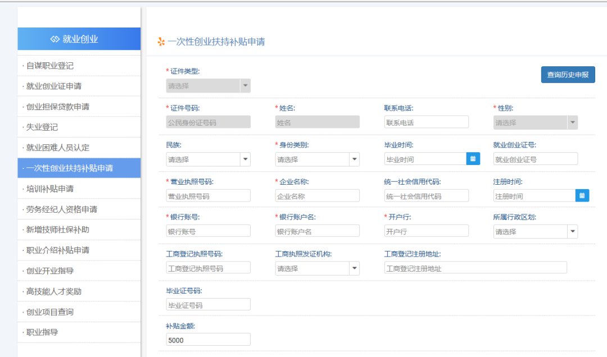
Task: Click the 工商登记注册地址 field
Action: click(x=475, y=268)
